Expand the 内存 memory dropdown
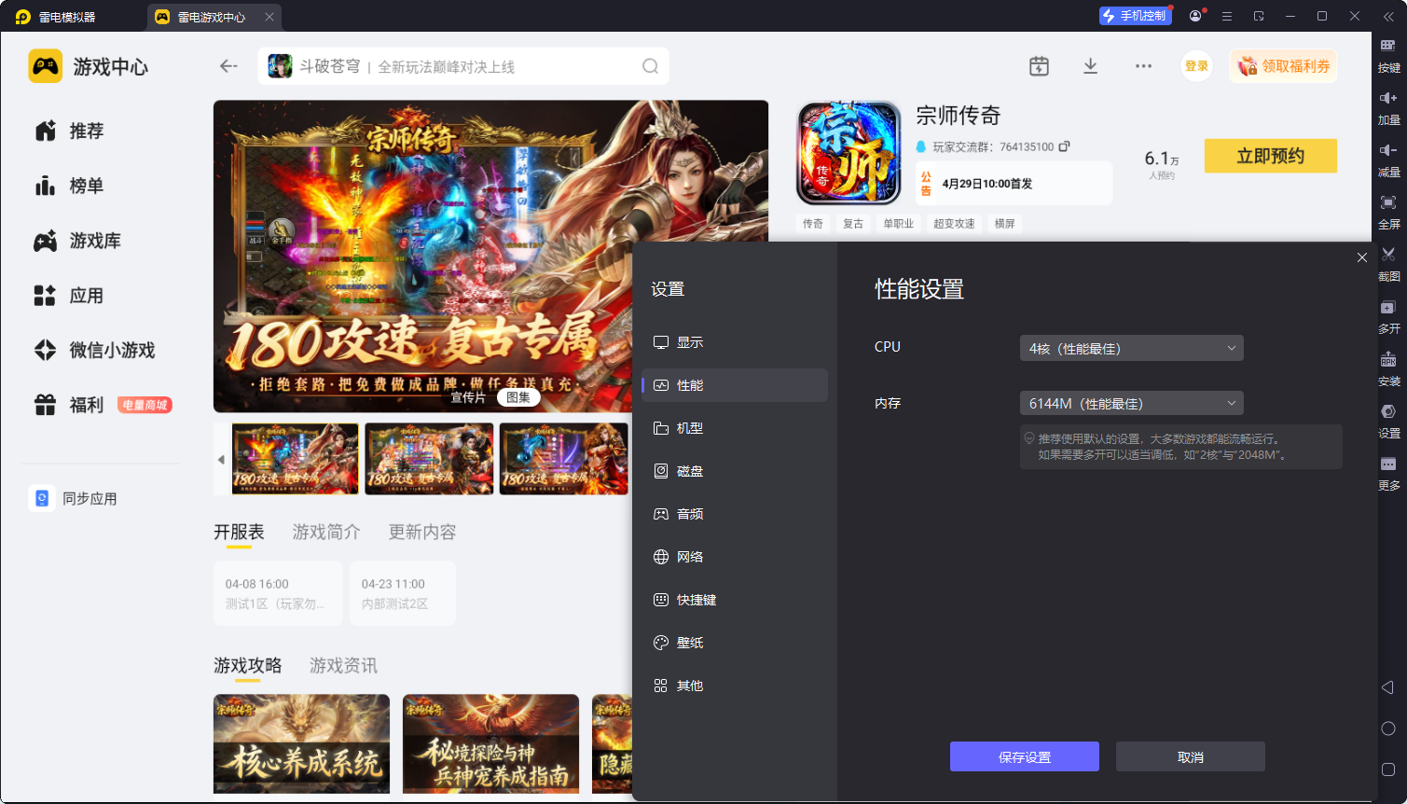1407x804 pixels. 1131,403
